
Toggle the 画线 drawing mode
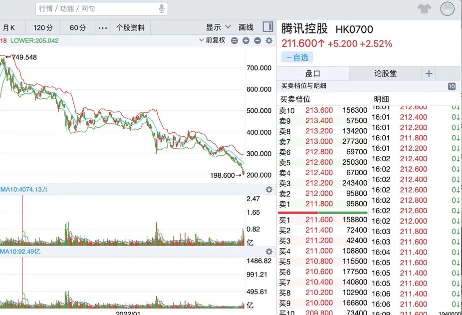245,26
